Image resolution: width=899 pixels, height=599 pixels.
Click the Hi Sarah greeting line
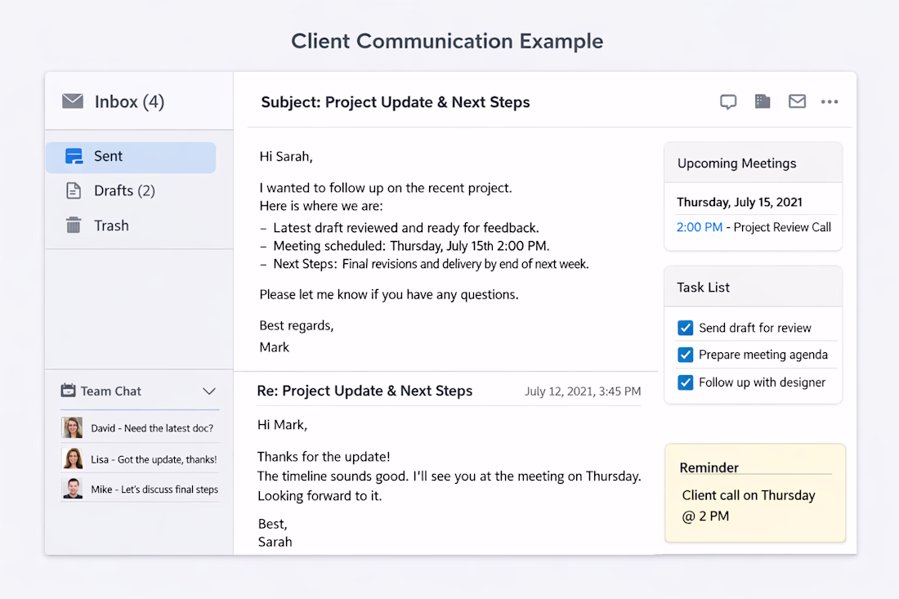(285, 156)
